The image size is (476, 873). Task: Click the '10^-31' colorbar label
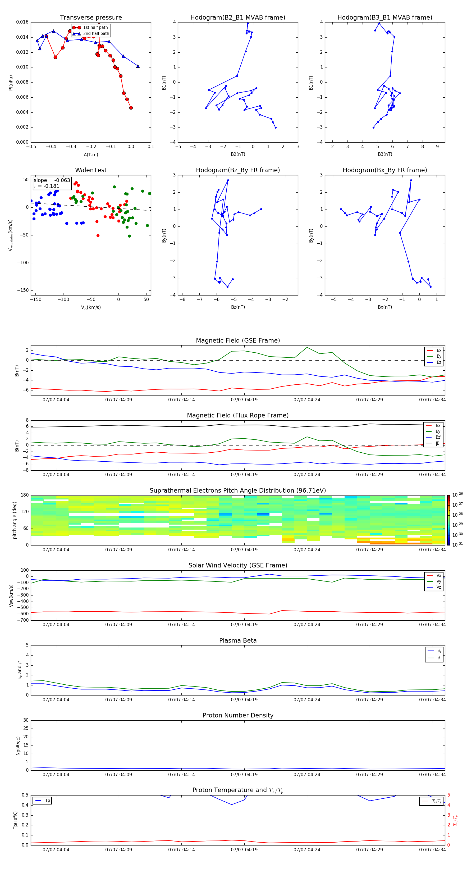457,545
